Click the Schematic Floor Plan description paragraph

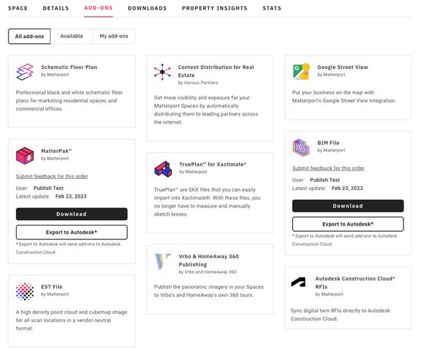69,101
